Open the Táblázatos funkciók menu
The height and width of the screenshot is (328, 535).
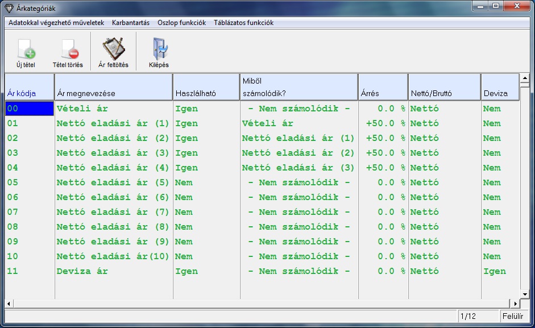243,23
